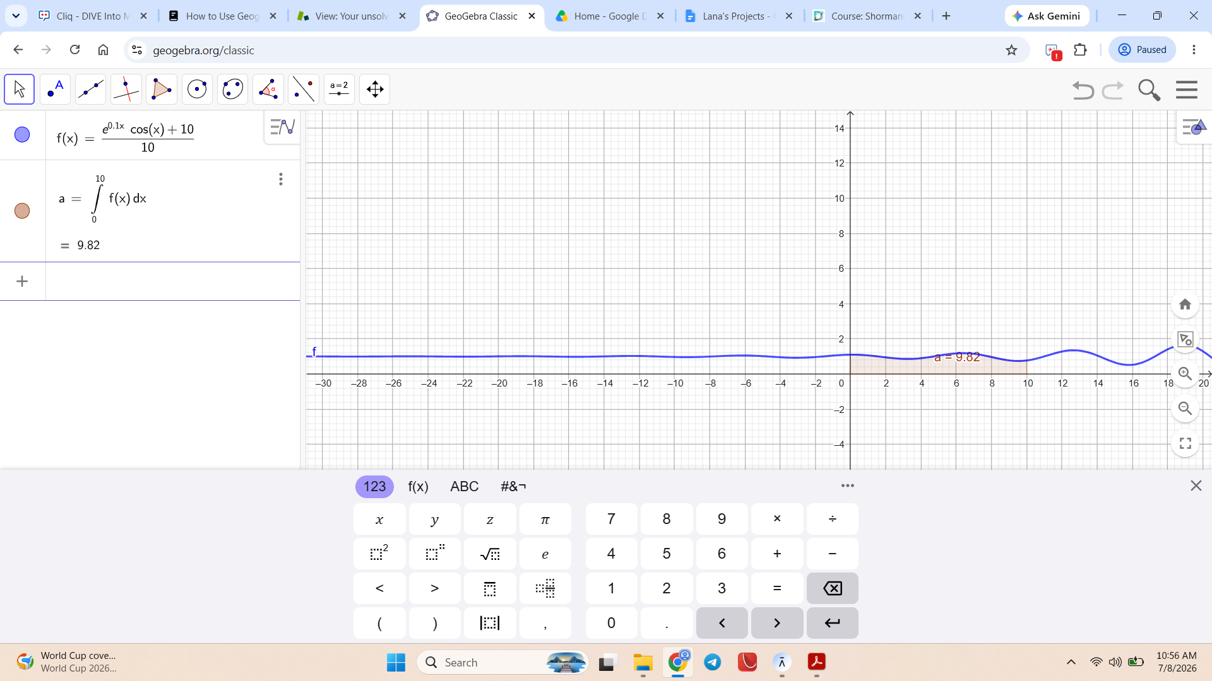The width and height of the screenshot is (1212, 681).
Task: Select the Circle with Center tool
Action: (x=197, y=90)
